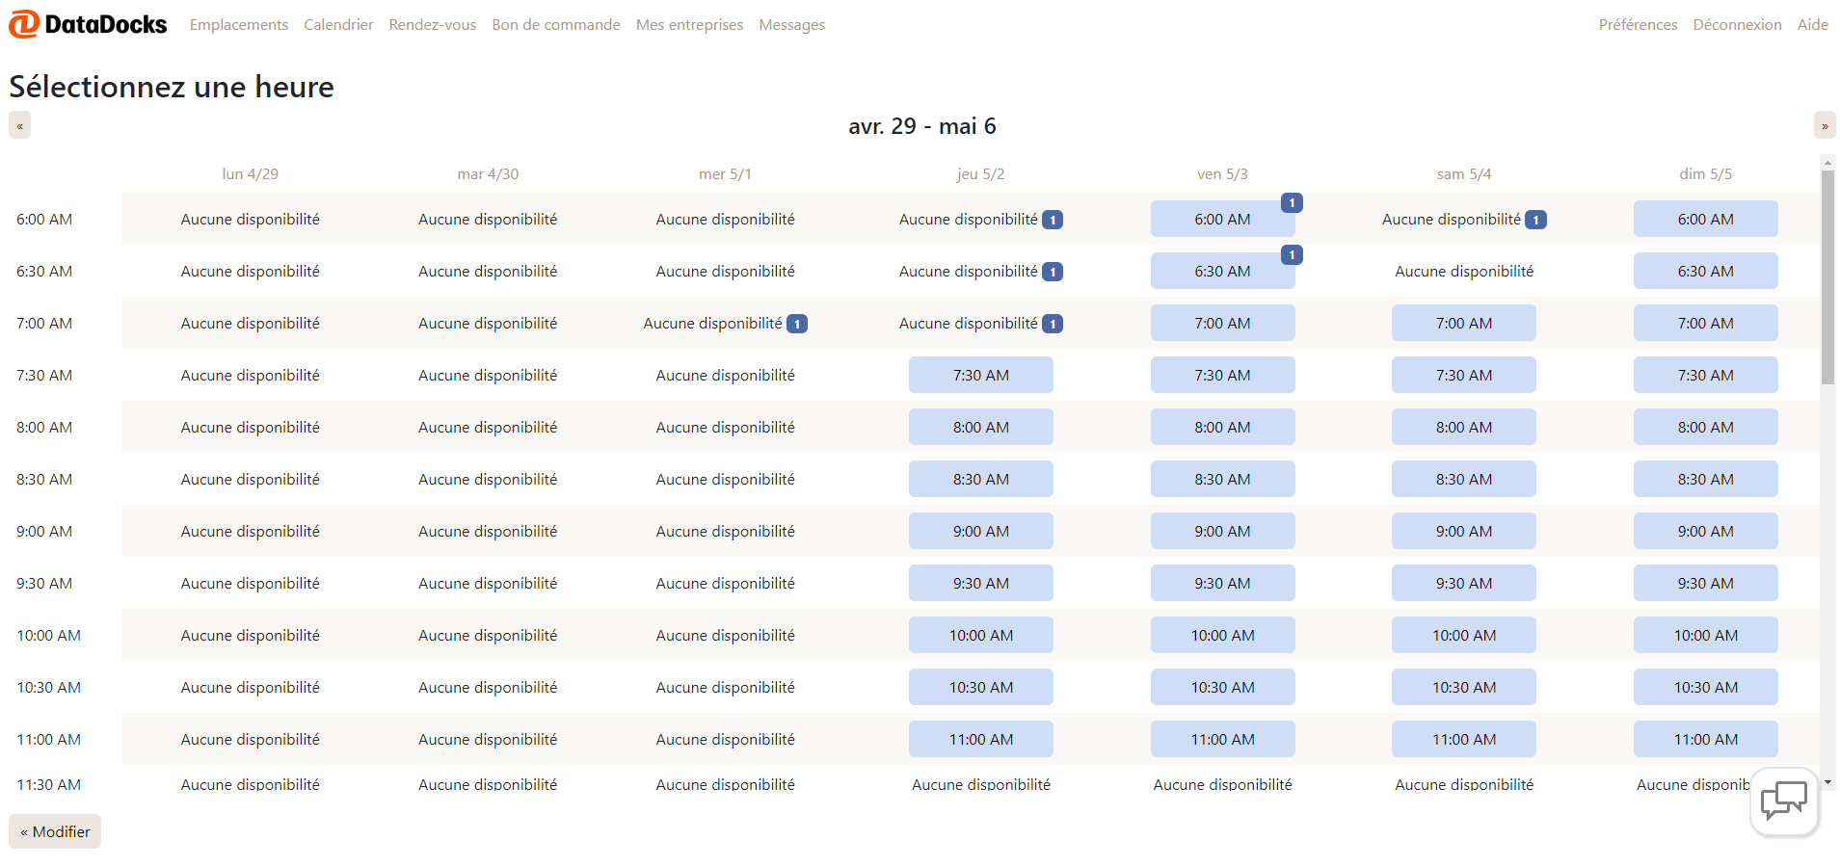Click badge on Friday 6:30 AM slot
Screen dimensions: 1840x867
point(1292,254)
